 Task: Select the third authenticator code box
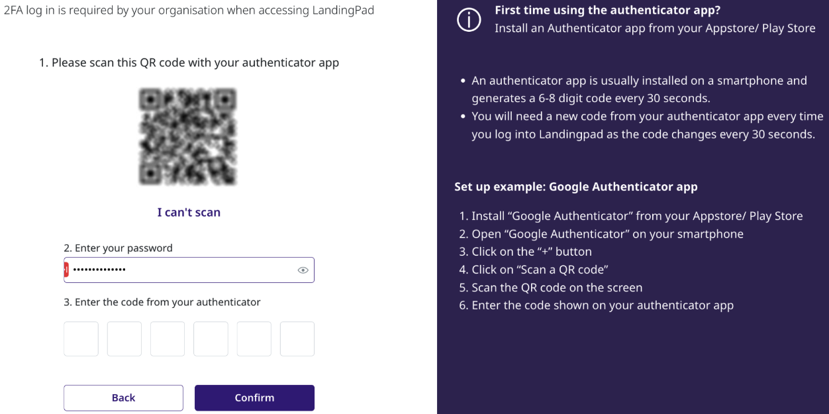pos(168,339)
